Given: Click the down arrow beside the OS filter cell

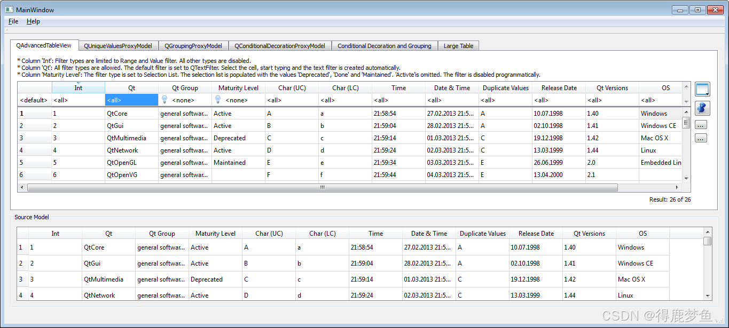Looking at the screenshot, I should (x=686, y=101).
